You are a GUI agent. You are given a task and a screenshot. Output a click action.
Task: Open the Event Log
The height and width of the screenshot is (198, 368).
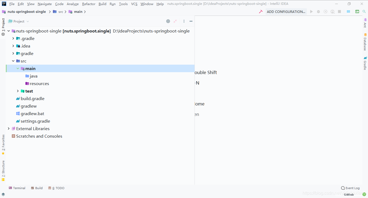350,188
